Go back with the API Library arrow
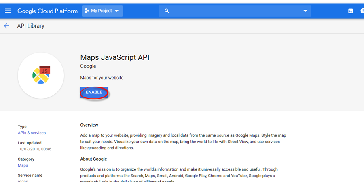364x182 pixels. (x=6, y=26)
